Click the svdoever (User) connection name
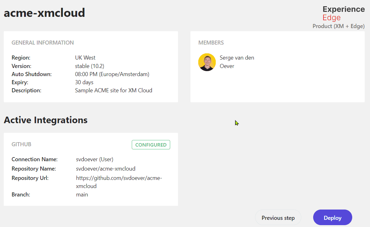The image size is (370, 227). coord(95,159)
